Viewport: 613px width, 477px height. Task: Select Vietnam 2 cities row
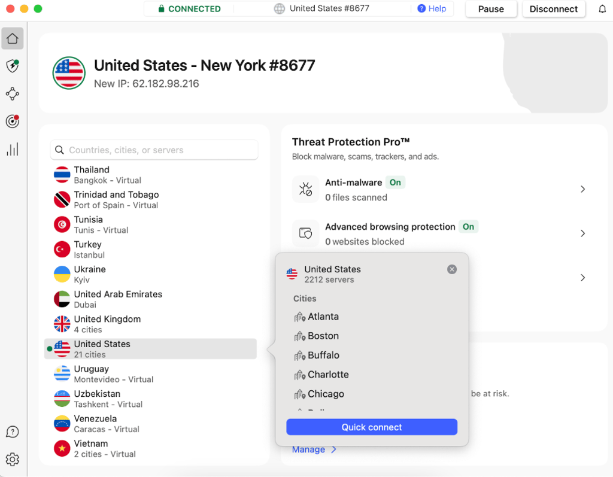tap(150, 448)
